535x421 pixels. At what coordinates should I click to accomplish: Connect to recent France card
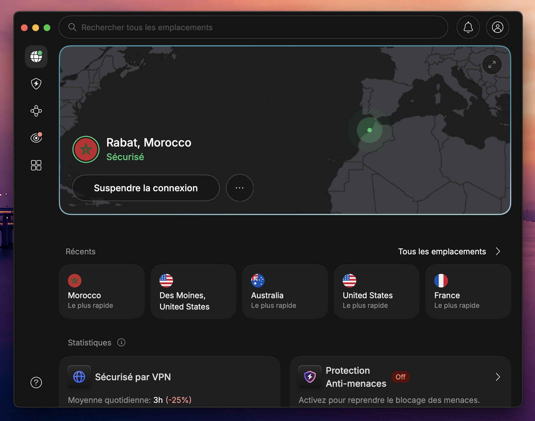468,292
